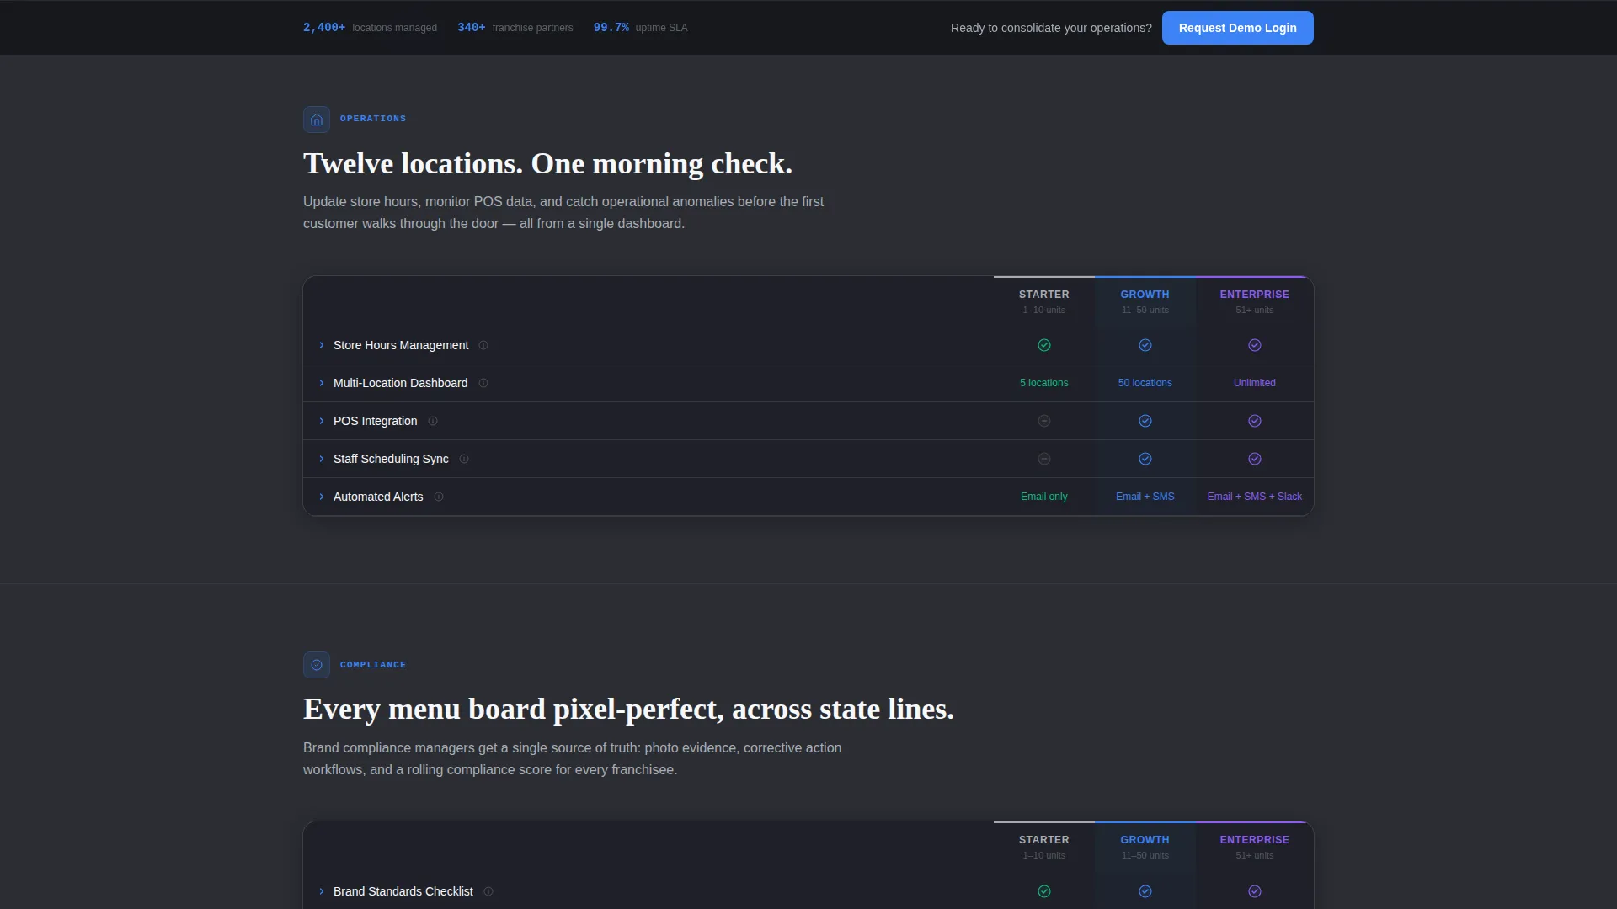This screenshot has height=909, width=1617.
Task: Open info icon beside Automated Alerts
Action: [x=439, y=497]
